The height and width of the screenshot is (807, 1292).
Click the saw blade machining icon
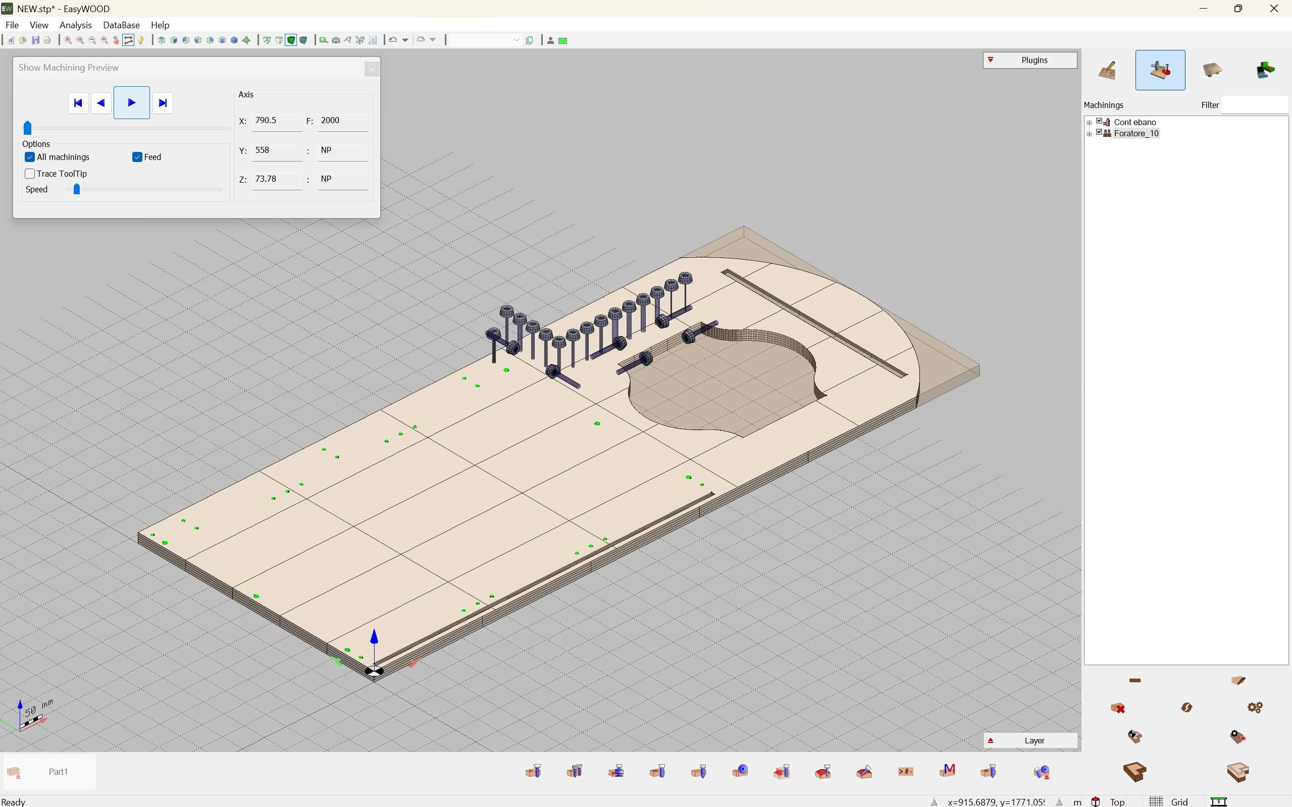pyautogui.click(x=740, y=771)
